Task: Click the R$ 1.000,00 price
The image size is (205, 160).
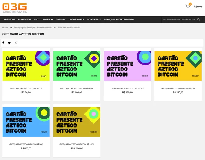Action: point(77,148)
